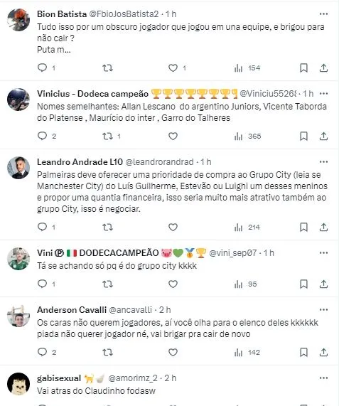View analytics on Leandro's tweet showing 214

point(247,227)
